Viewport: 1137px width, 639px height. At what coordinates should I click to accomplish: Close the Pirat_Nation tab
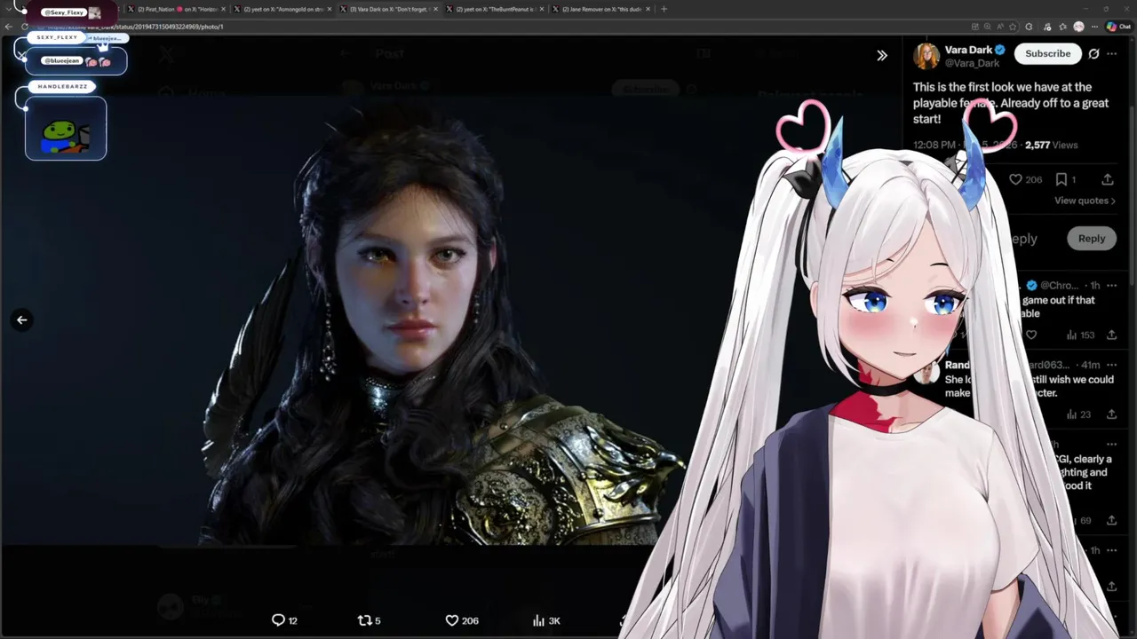(x=223, y=9)
